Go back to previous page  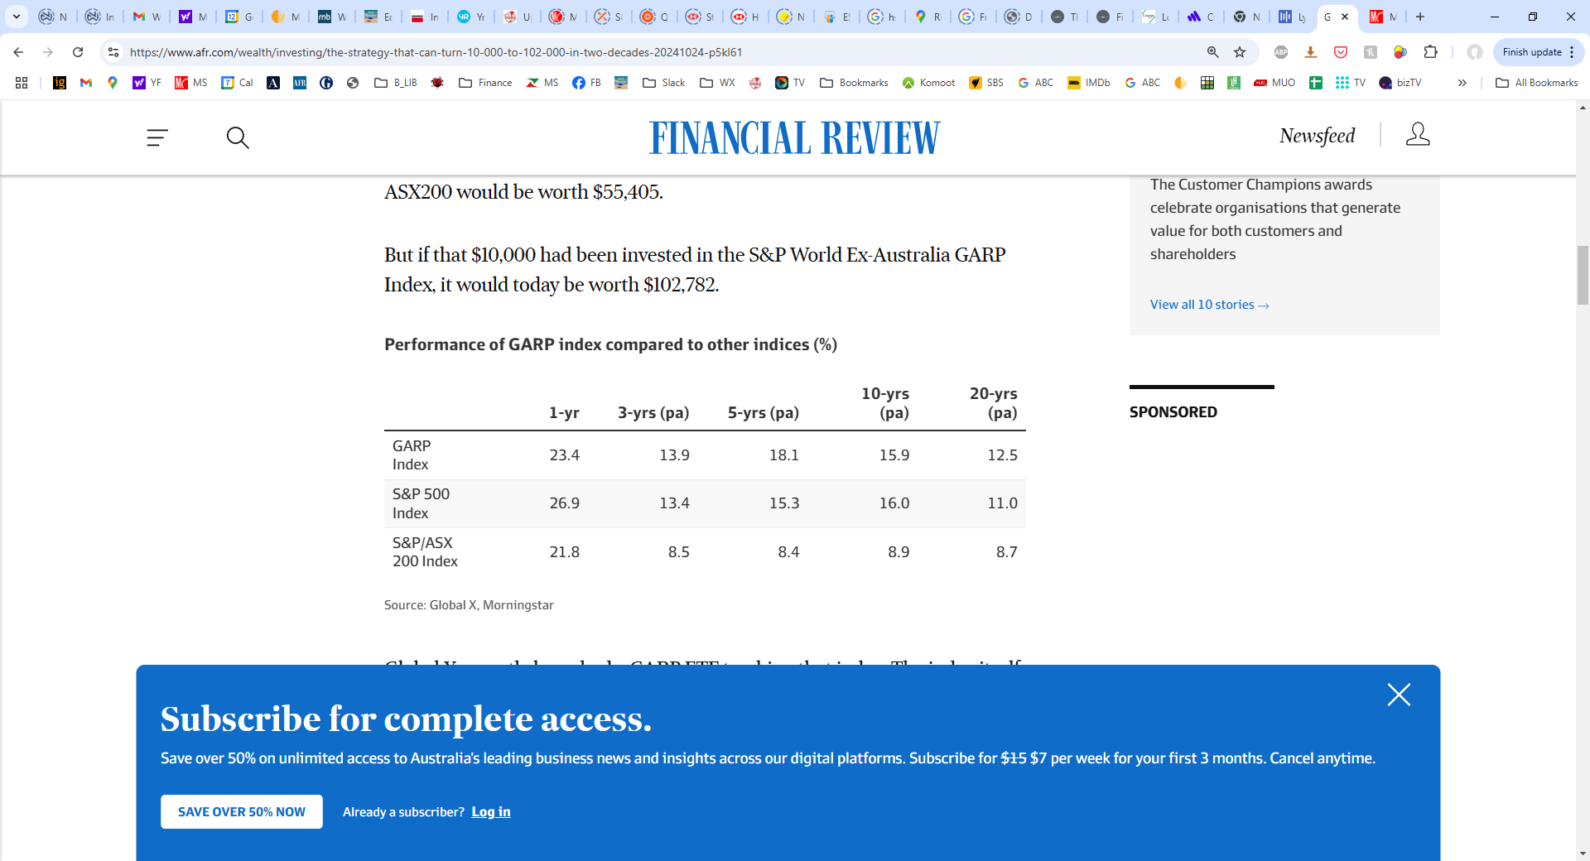pyautogui.click(x=18, y=52)
